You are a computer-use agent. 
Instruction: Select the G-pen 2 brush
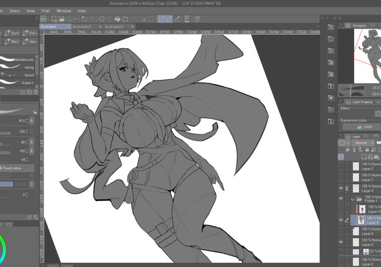(x=17, y=83)
